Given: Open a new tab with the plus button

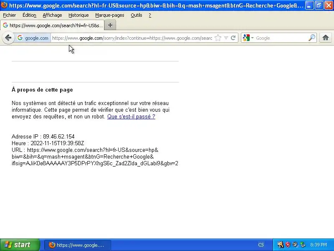Looking at the screenshot, I should [110, 25].
